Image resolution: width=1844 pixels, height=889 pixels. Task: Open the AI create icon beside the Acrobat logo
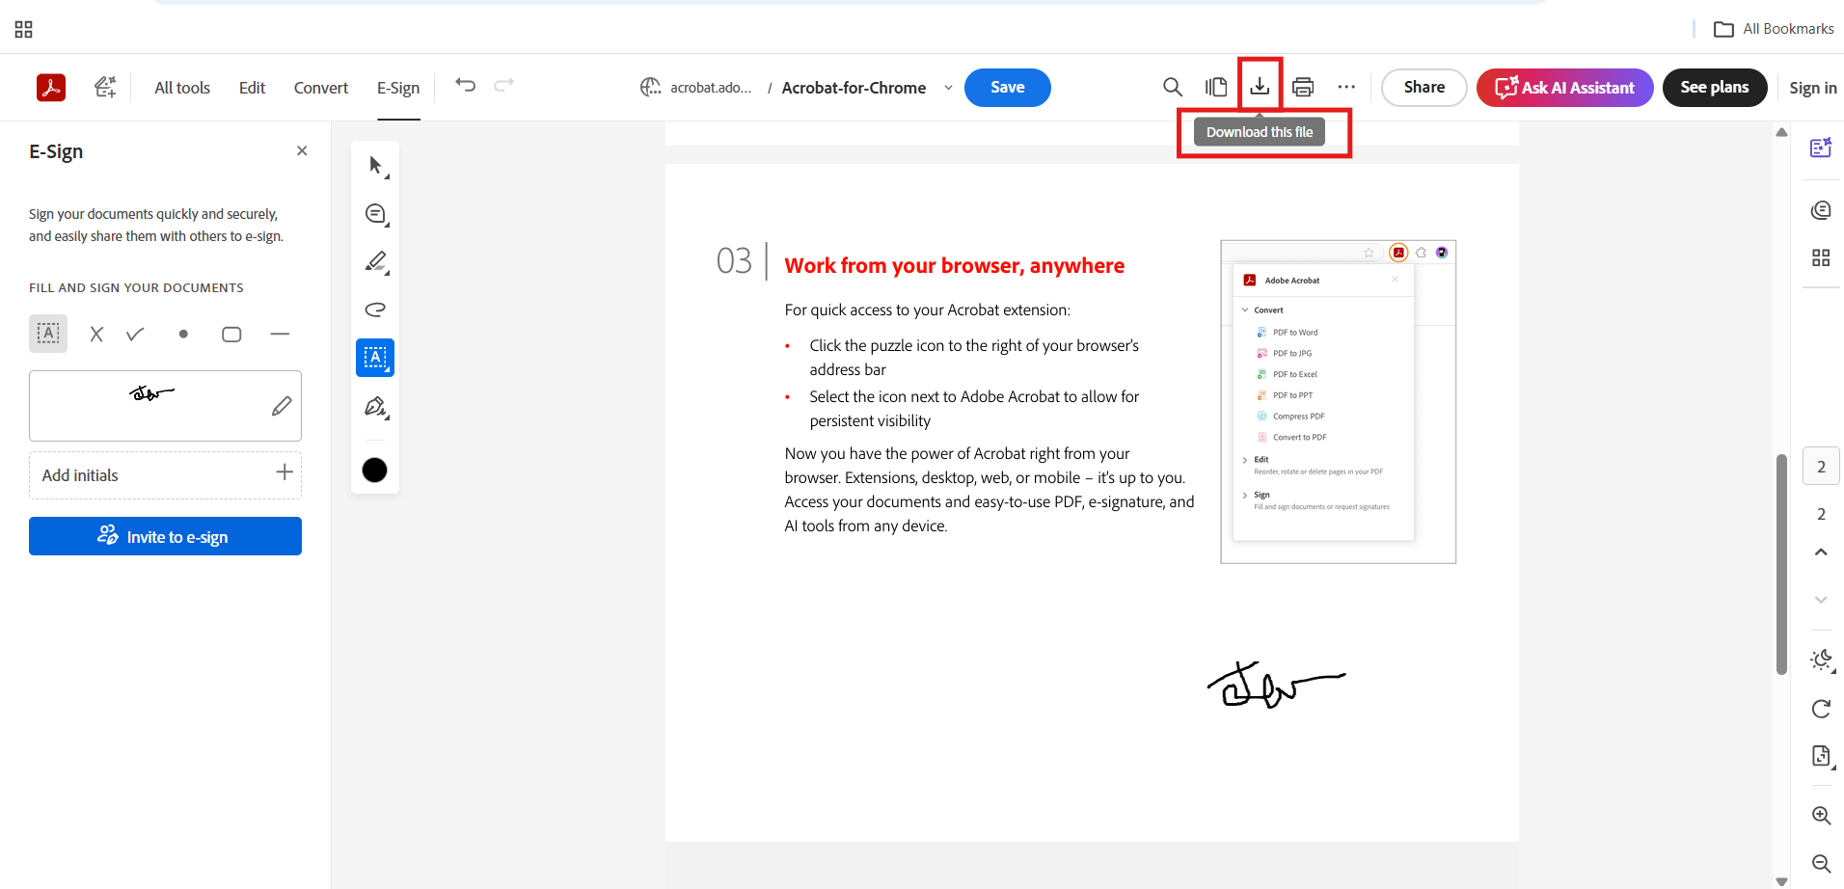[x=105, y=88]
